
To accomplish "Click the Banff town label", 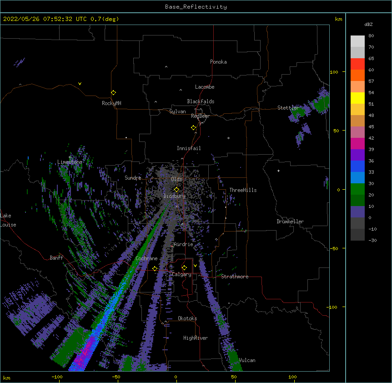I will (56, 258).
